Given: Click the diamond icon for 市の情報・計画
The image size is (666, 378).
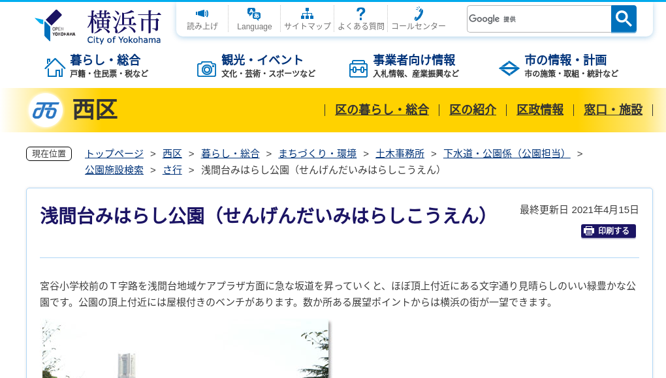Looking at the screenshot, I should [x=509, y=67].
